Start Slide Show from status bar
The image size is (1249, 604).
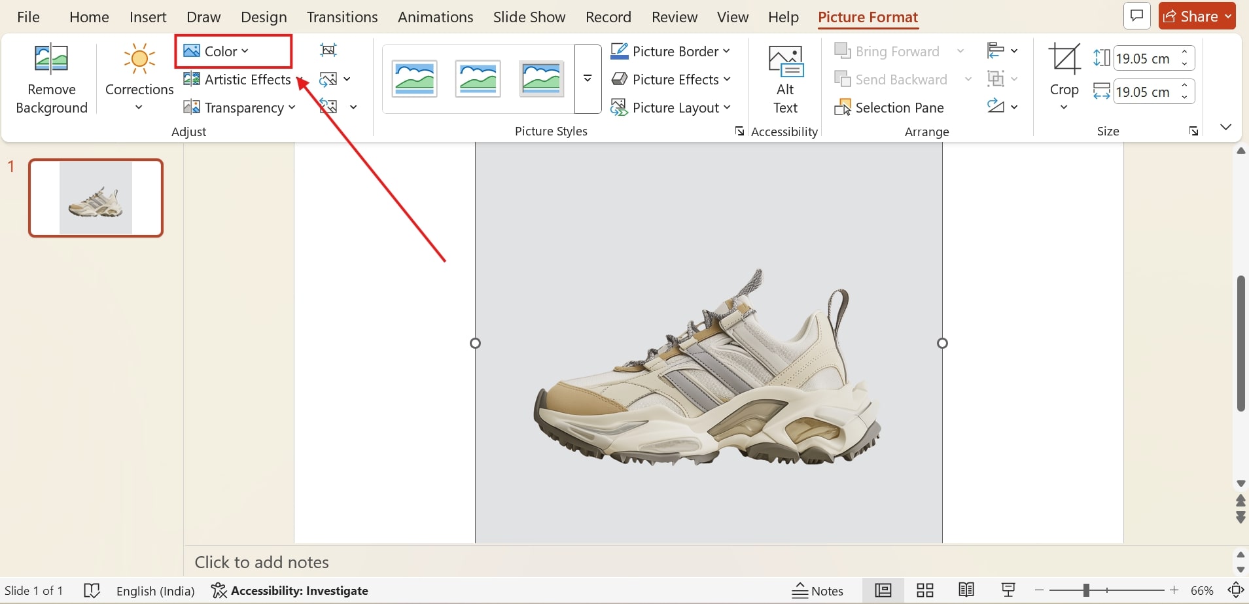(1008, 590)
